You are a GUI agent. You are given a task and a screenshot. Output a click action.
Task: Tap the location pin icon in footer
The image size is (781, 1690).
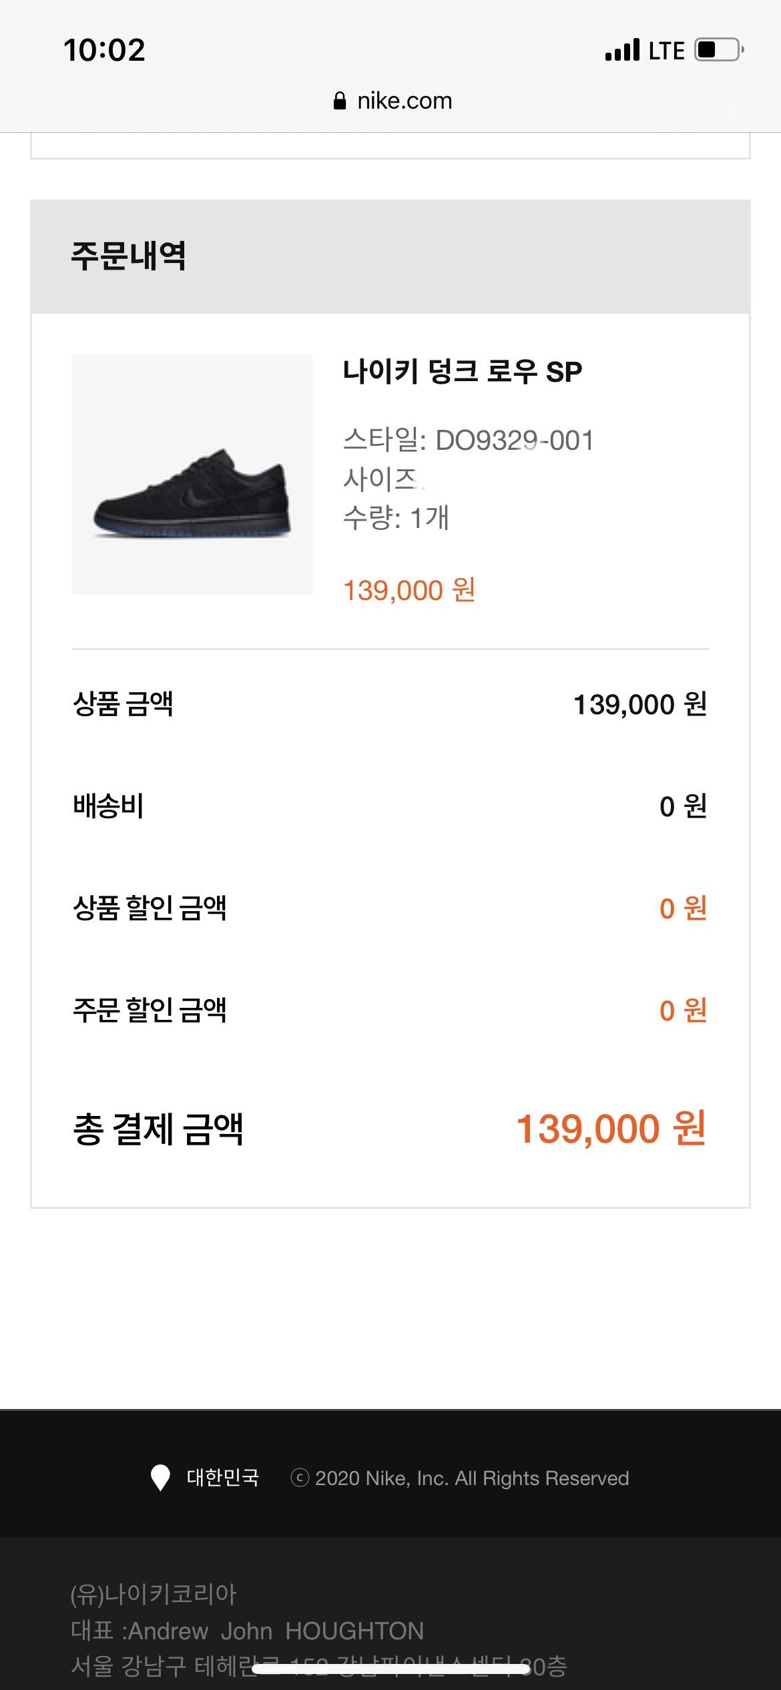tap(160, 1478)
